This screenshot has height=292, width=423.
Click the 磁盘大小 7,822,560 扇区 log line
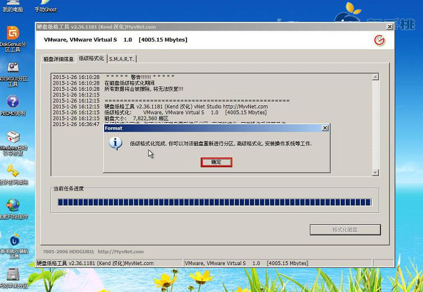(110, 118)
